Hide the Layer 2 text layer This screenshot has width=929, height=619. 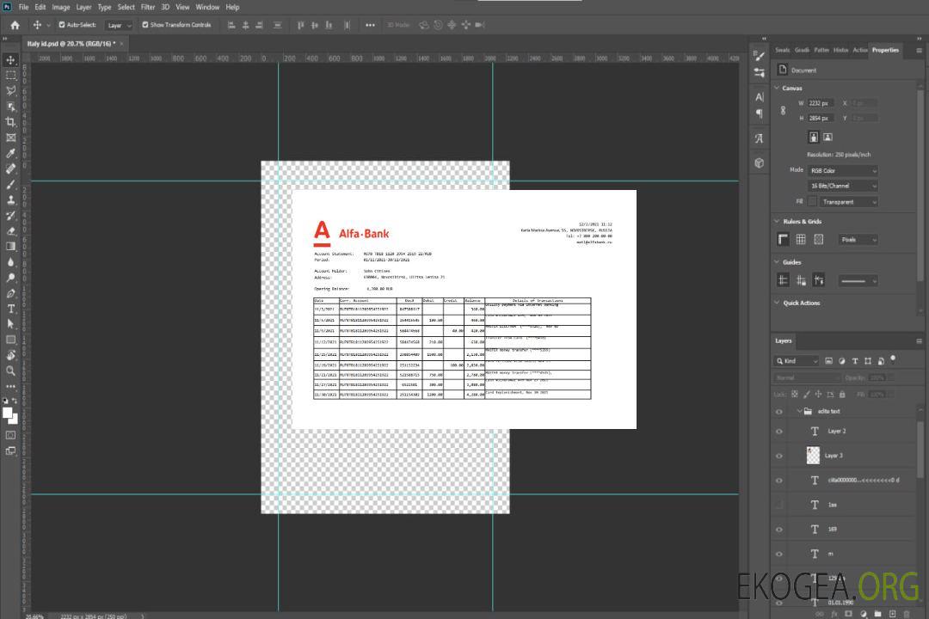coord(779,432)
